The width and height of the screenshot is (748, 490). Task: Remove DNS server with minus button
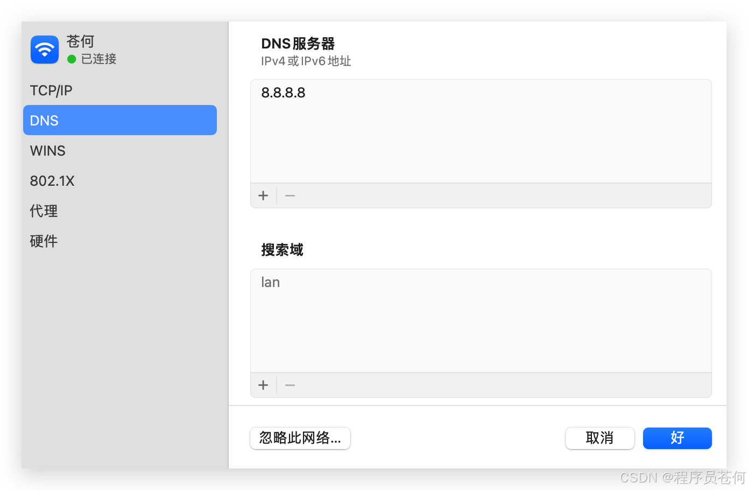point(290,195)
